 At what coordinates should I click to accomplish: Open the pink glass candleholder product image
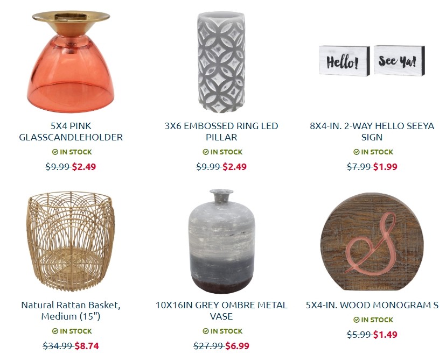coord(71,61)
